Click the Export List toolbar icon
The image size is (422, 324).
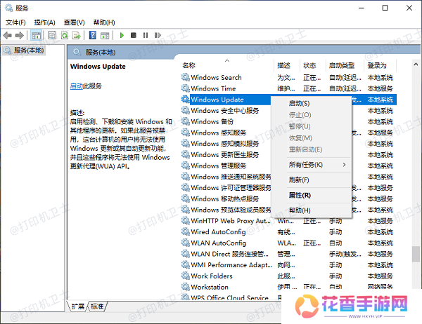(77, 35)
